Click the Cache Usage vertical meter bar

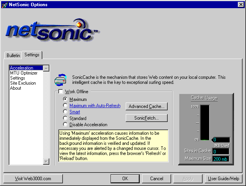click(205, 122)
